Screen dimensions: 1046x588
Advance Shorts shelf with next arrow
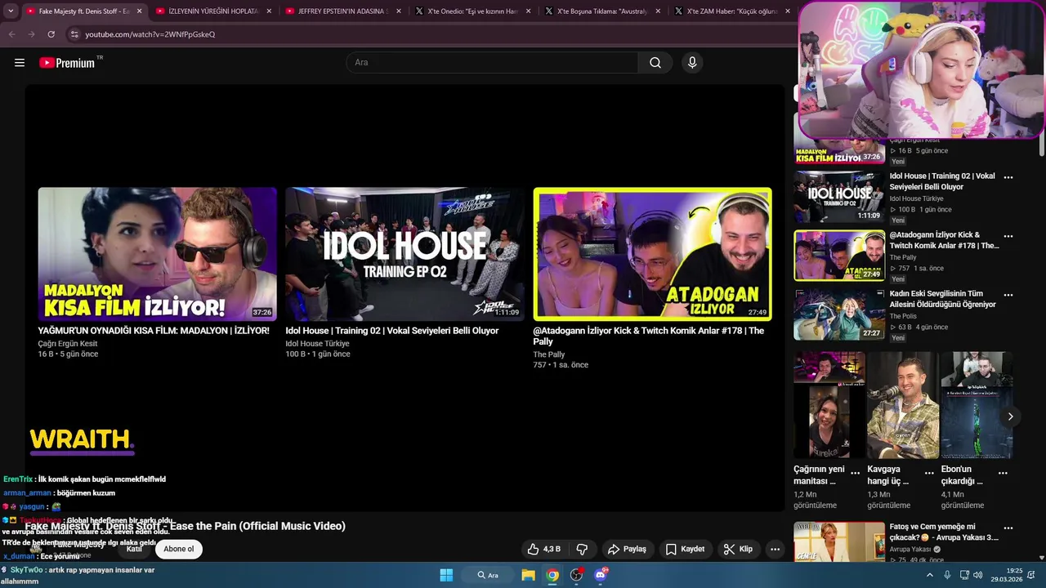click(1010, 416)
